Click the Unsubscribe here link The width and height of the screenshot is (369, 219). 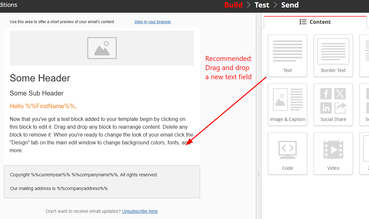coord(140,211)
